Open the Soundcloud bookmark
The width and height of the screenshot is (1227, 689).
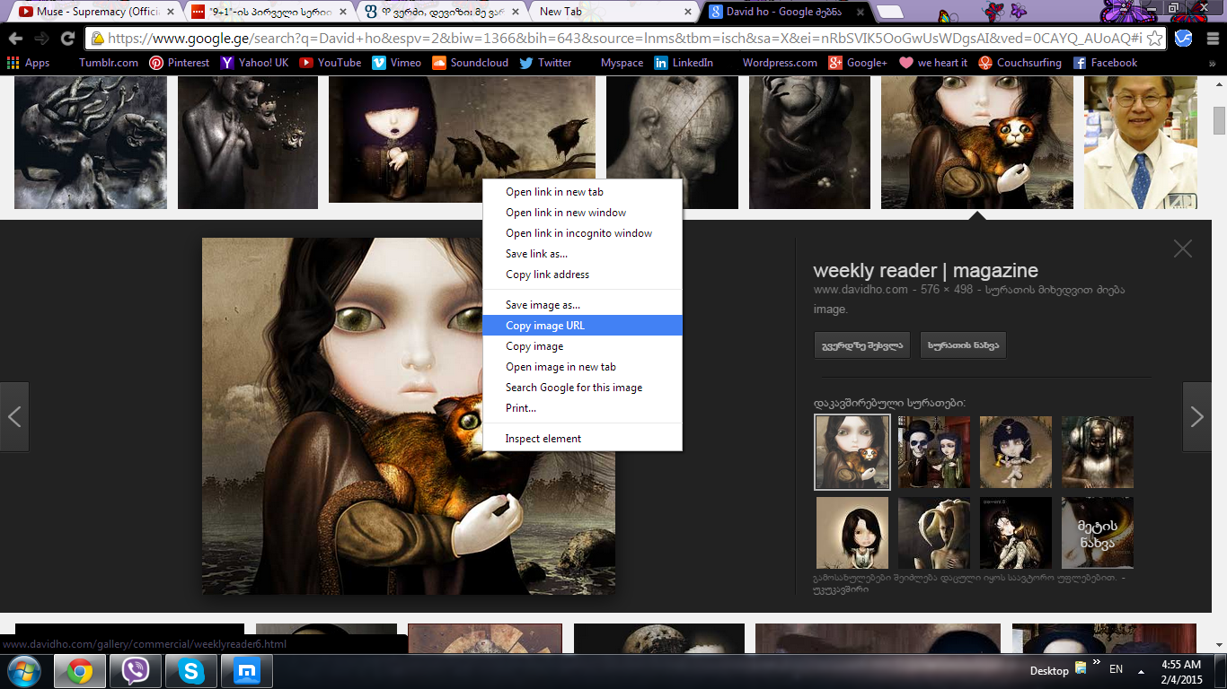[x=470, y=63]
